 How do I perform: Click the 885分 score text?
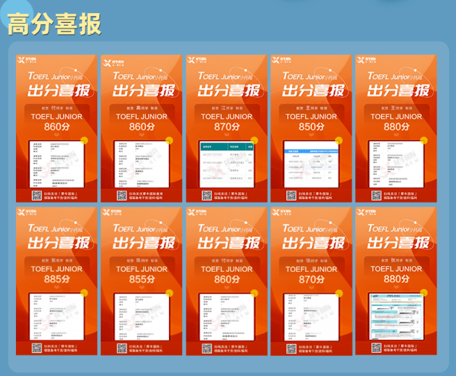(57, 279)
